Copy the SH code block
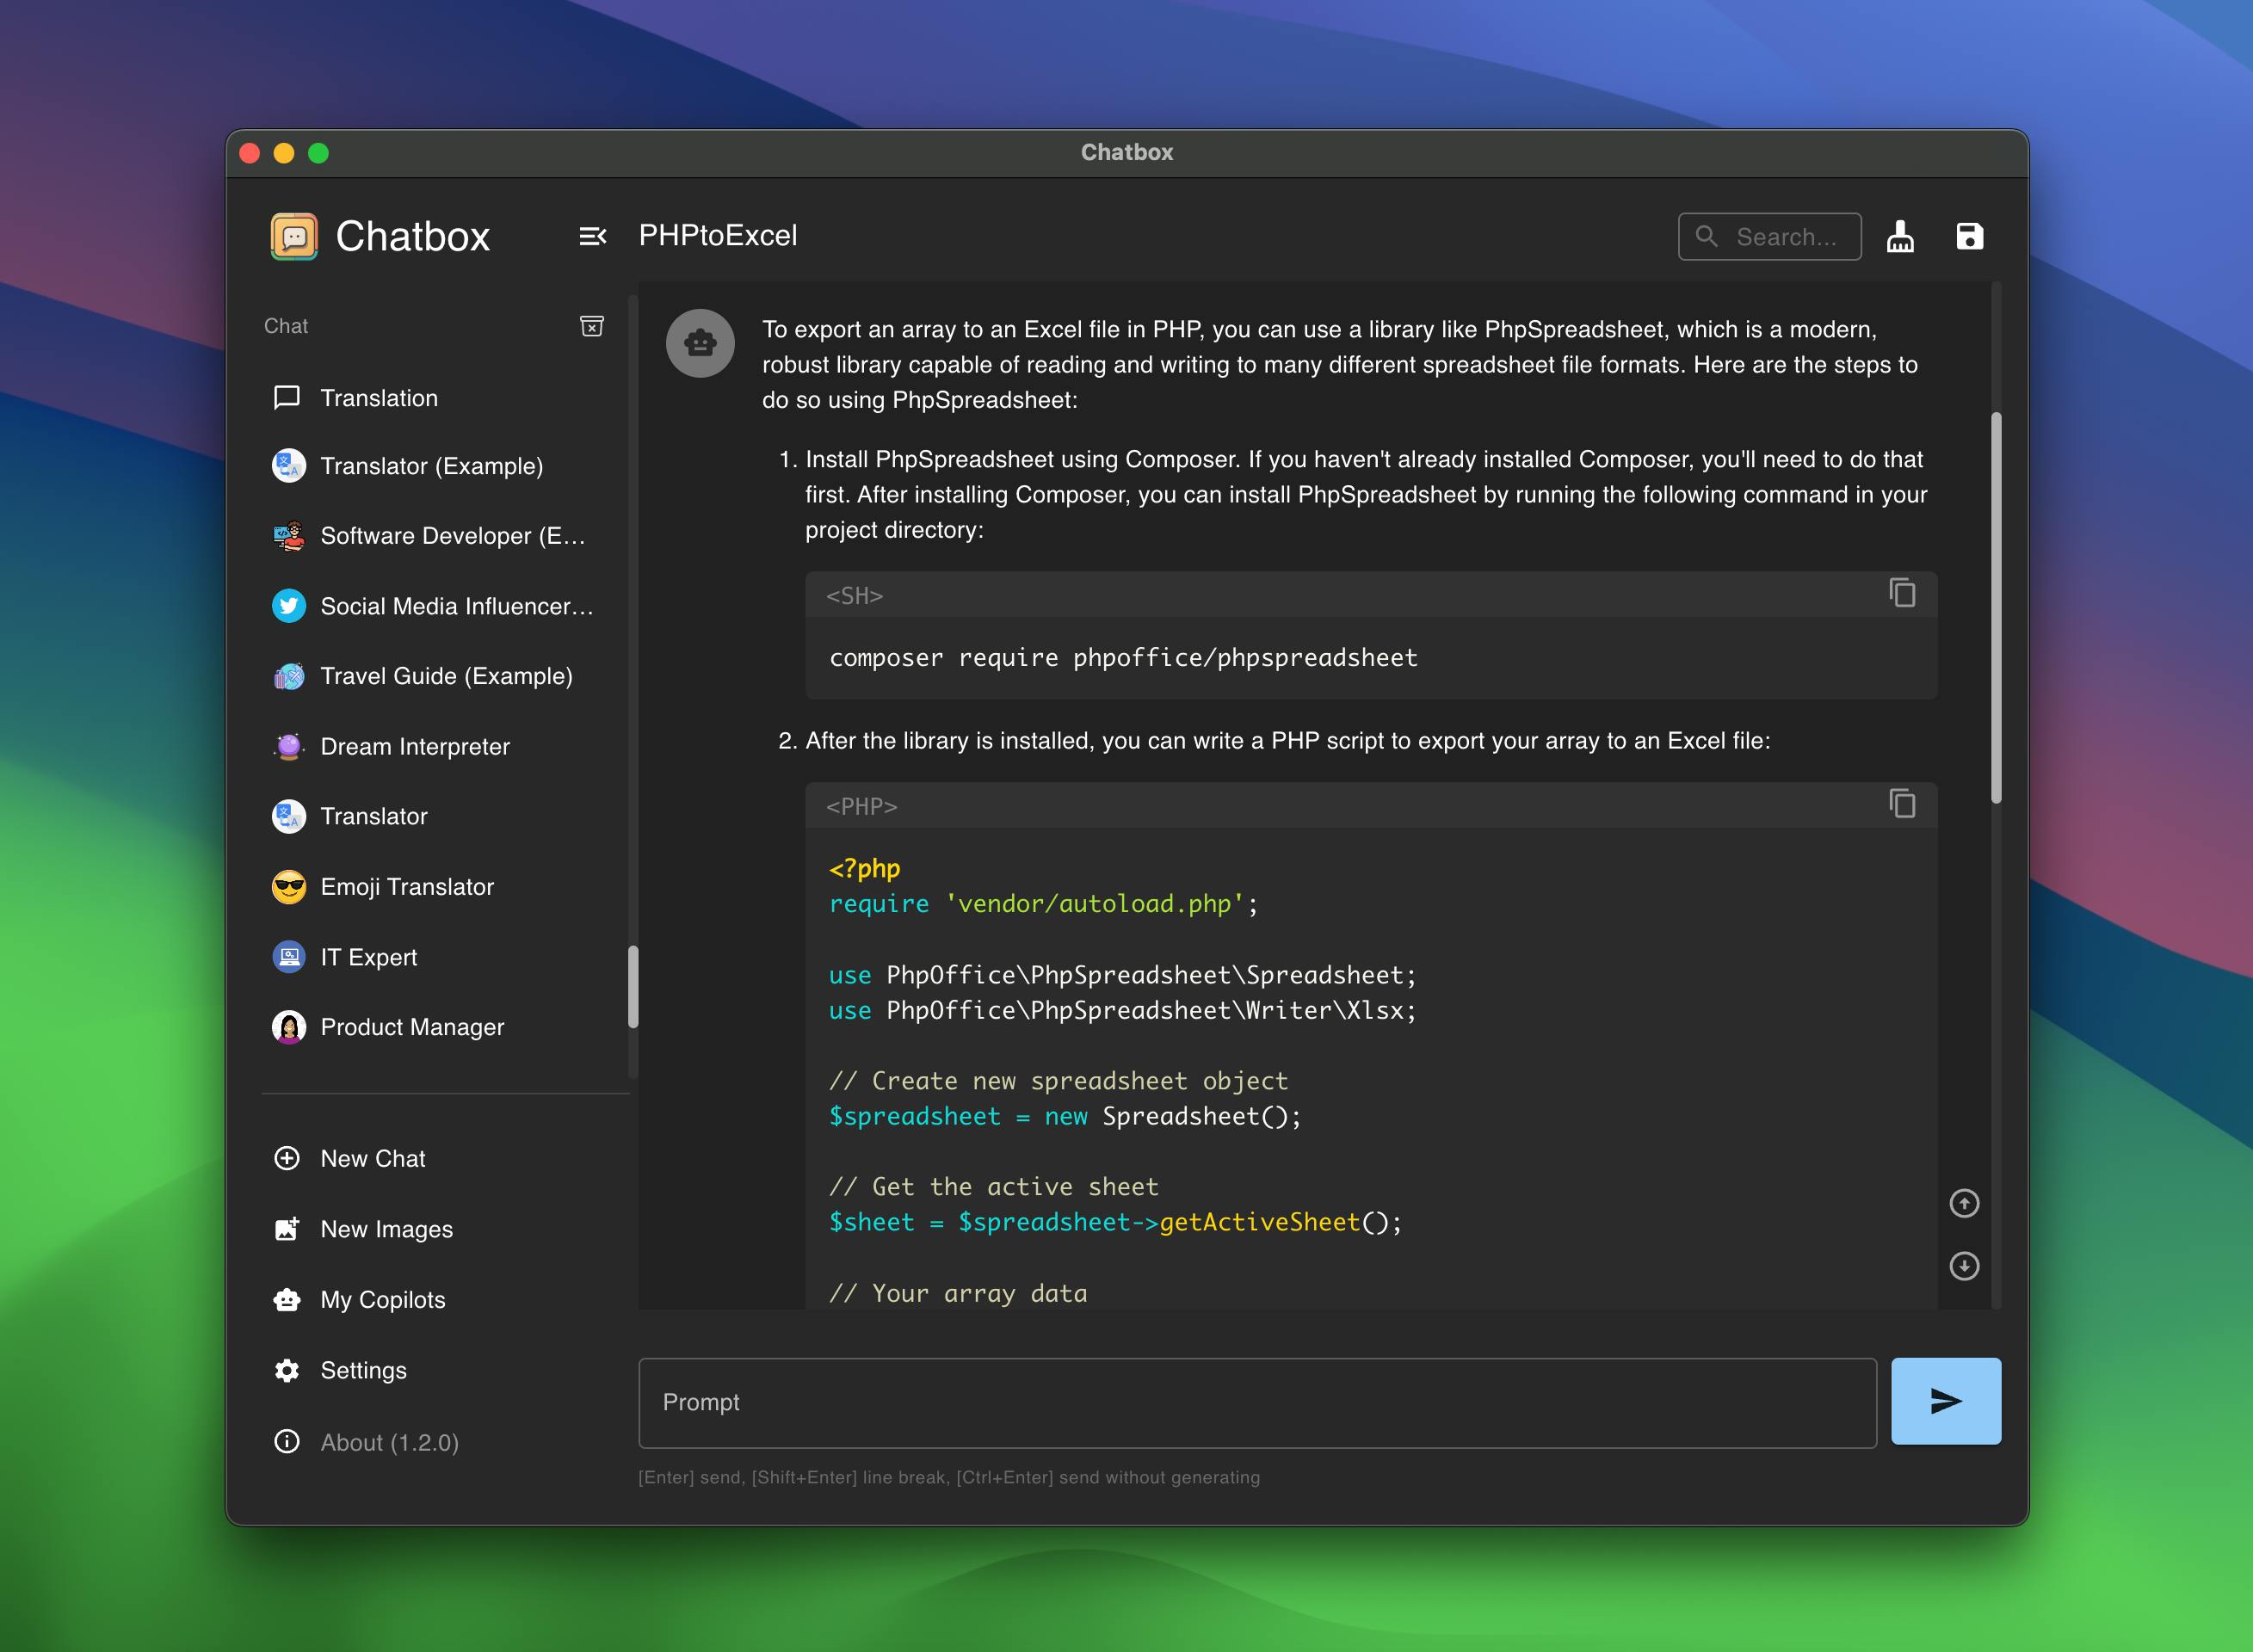2253x1652 pixels. (1902, 593)
